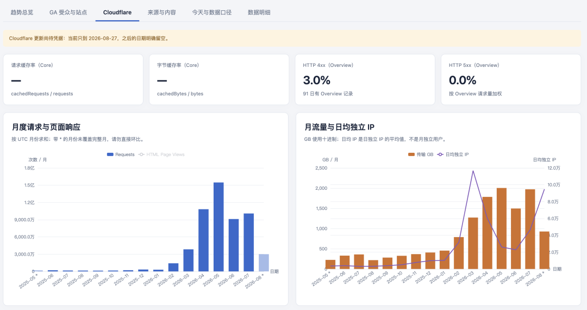
Task: Select the 2026-05 traffic GB bar
Action: click(502, 228)
